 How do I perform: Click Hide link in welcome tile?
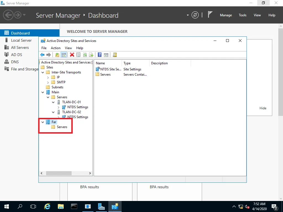coord(263,108)
